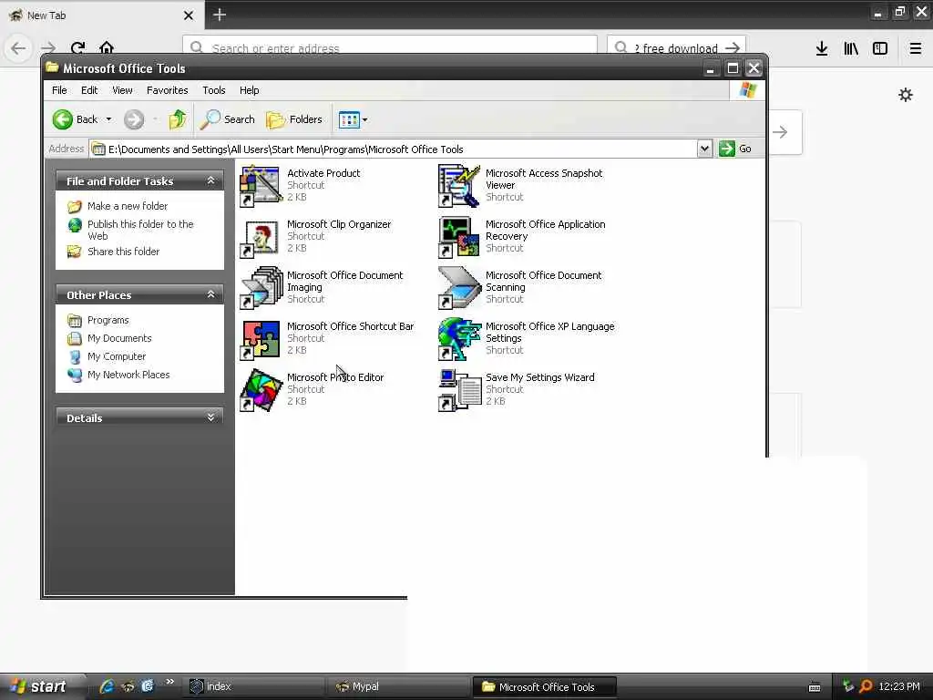
Task: Toggle Mypal sidebar icon
Action: (x=880, y=48)
